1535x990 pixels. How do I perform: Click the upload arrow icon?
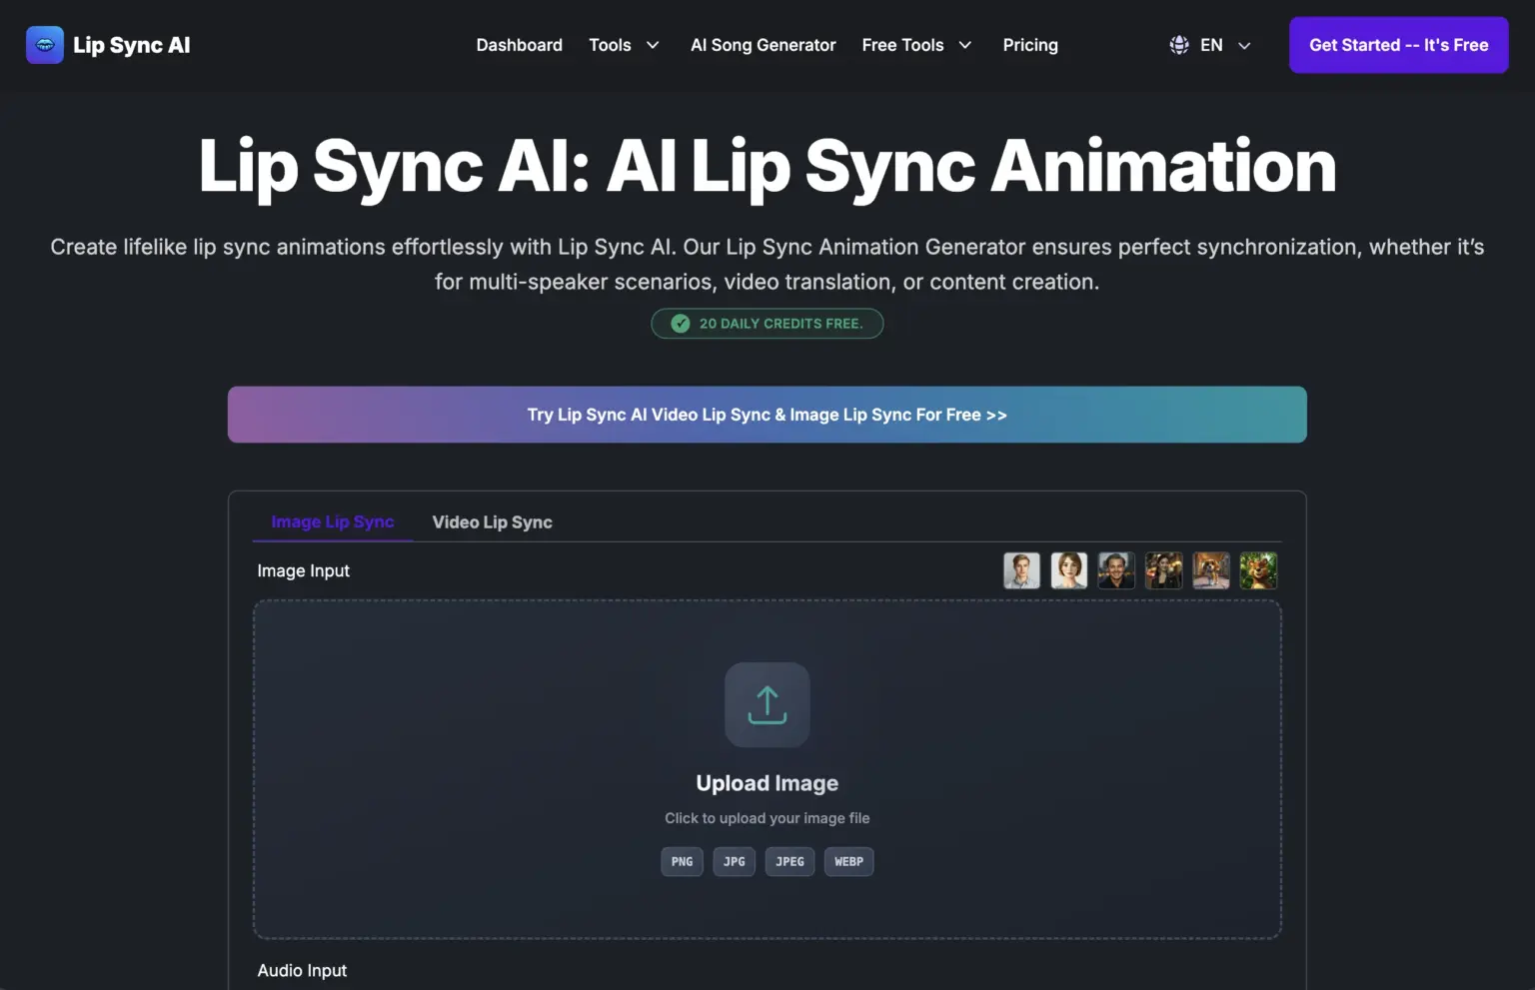(x=767, y=704)
